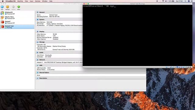Click the battery 100% indicator
Viewport: 195px width, 110px height.
coord(171,1)
